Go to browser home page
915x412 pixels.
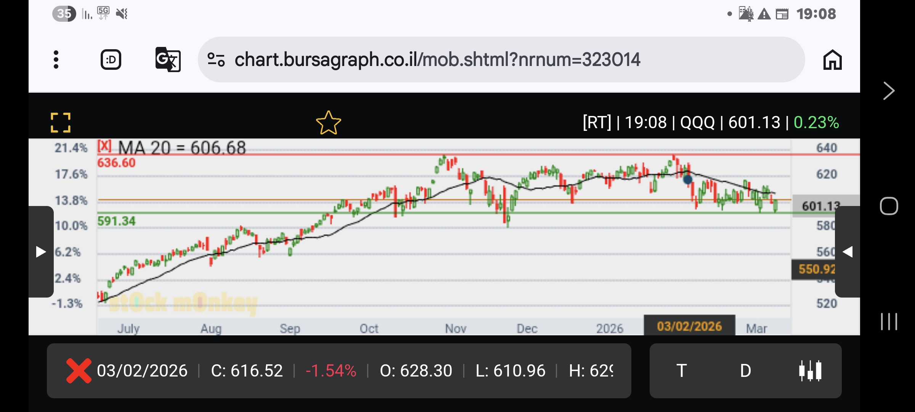click(832, 60)
